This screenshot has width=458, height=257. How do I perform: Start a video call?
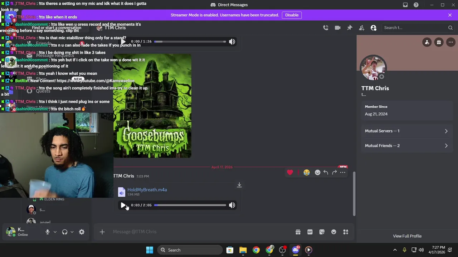click(337, 27)
